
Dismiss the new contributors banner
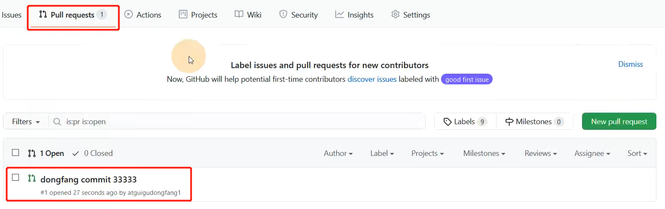point(630,64)
